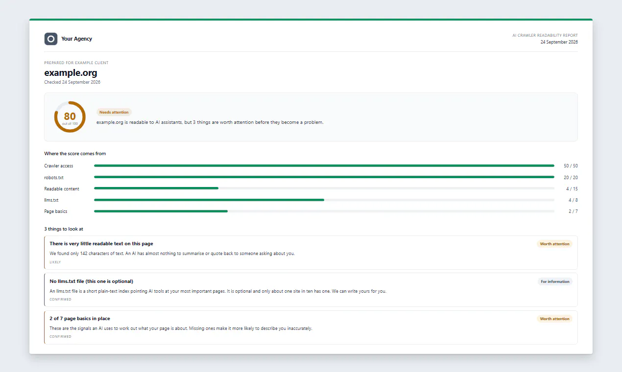Click the robots.txt progress bar
The height and width of the screenshot is (372, 622).
point(324,177)
